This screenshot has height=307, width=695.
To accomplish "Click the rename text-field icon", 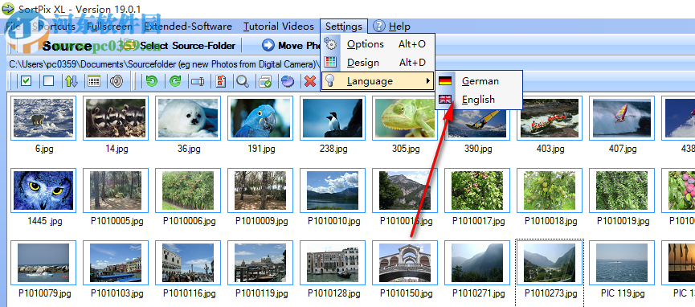I will coord(197,81).
